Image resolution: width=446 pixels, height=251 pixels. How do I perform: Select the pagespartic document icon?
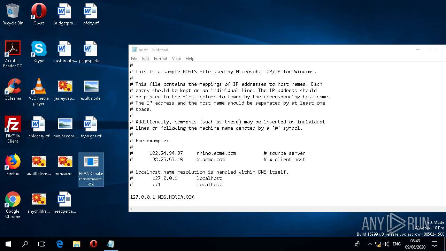click(91, 52)
